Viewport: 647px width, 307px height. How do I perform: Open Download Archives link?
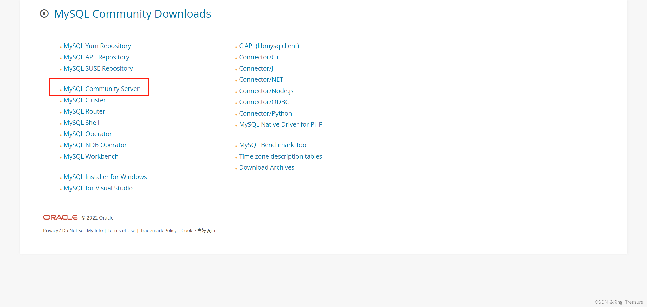[x=267, y=167]
